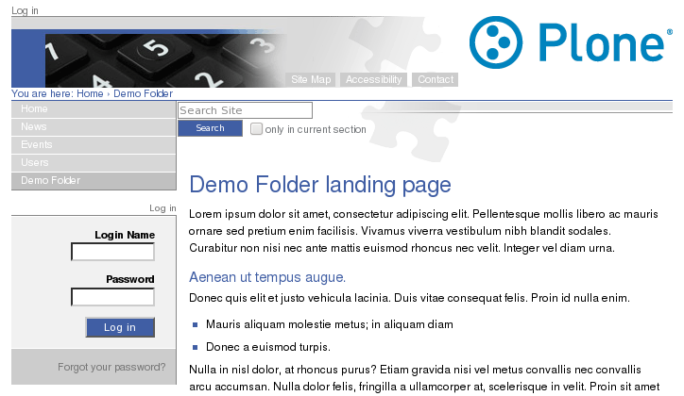Click the Log in form button

tap(120, 327)
